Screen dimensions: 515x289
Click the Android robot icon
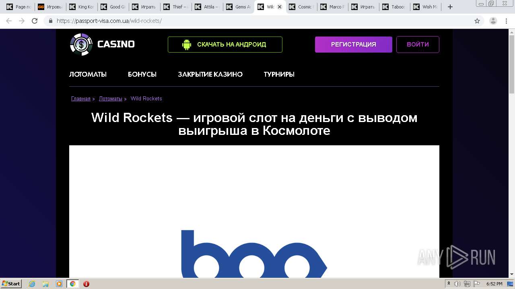186,45
